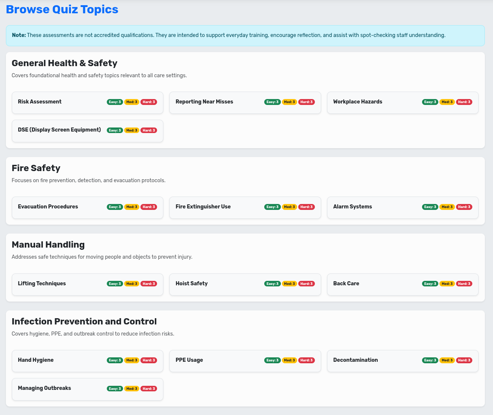Image resolution: width=493 pixels, height=415 pixels.
Task: Click the DSE (Display Screen Equipment) topic
Action: click(x=59, y=130)
